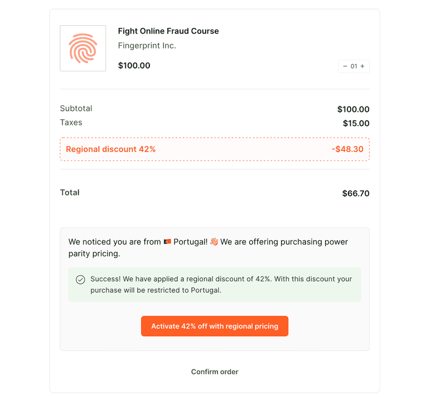Click the Regional discount 42% label
Image resolution: width=427 pixels, height=397 pixels.
pyautogui.click(x=110, y=149)
